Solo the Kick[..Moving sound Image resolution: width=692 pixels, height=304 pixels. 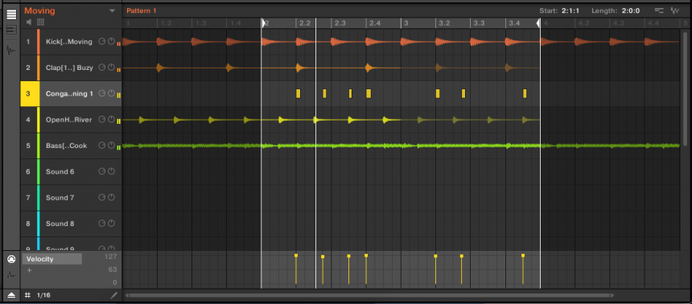[x=102, y=42]
